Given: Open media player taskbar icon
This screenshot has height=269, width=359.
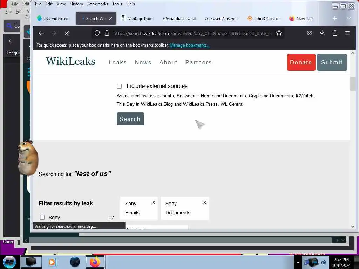Looking at the screenshot, I should (x=52, y=262).
